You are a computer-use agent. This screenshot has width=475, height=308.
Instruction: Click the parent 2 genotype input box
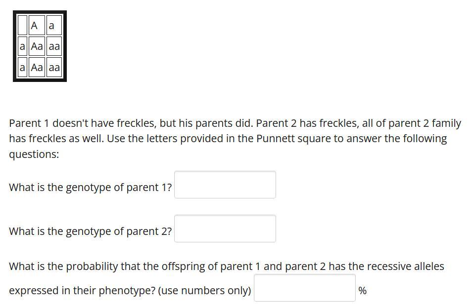[x=225, y=229]
